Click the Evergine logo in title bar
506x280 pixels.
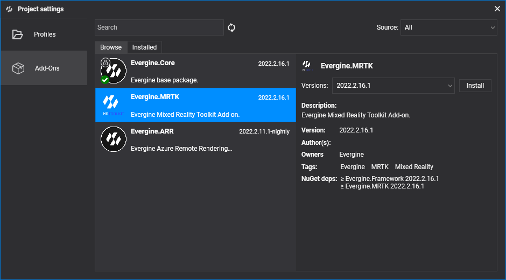(9, 9)
